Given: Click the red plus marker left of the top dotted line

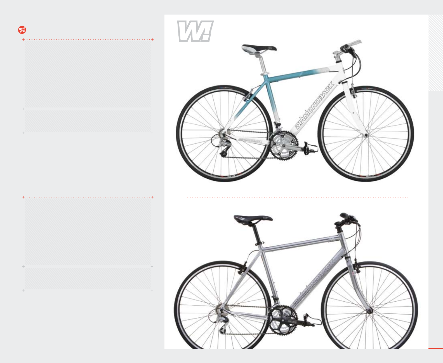Looking at the screenshot, I should pos(23,40).
